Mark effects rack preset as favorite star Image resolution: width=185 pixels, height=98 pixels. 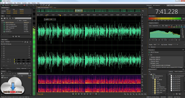point(30,42)
